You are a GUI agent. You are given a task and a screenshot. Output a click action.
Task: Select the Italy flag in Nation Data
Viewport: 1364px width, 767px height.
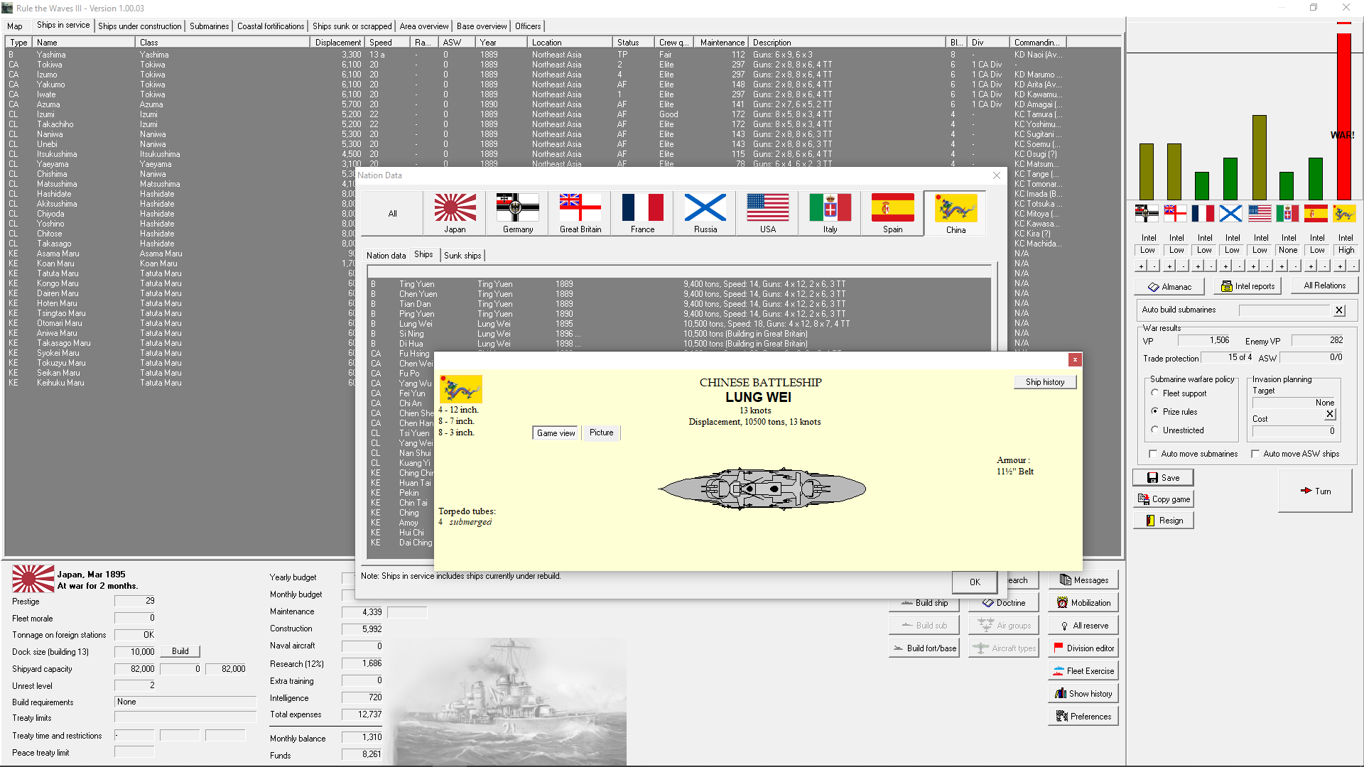coord(830,213)
